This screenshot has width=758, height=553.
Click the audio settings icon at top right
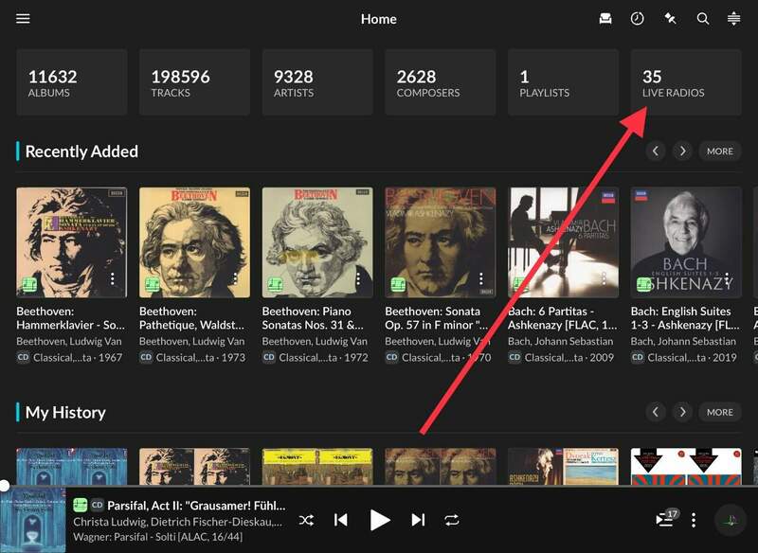(733, 19)
